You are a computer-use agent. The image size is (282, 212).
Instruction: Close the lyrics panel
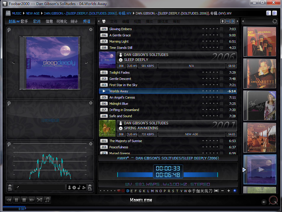[91, 103]
